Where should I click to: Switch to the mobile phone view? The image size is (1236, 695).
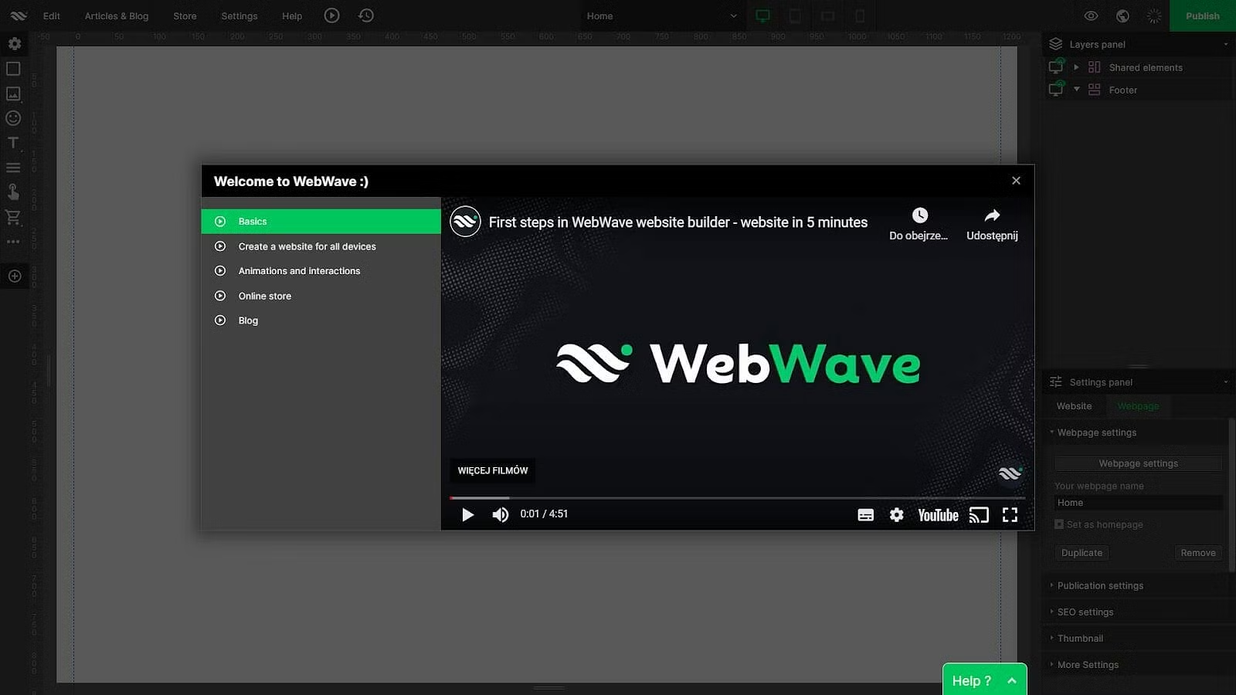tap(860, 15)
